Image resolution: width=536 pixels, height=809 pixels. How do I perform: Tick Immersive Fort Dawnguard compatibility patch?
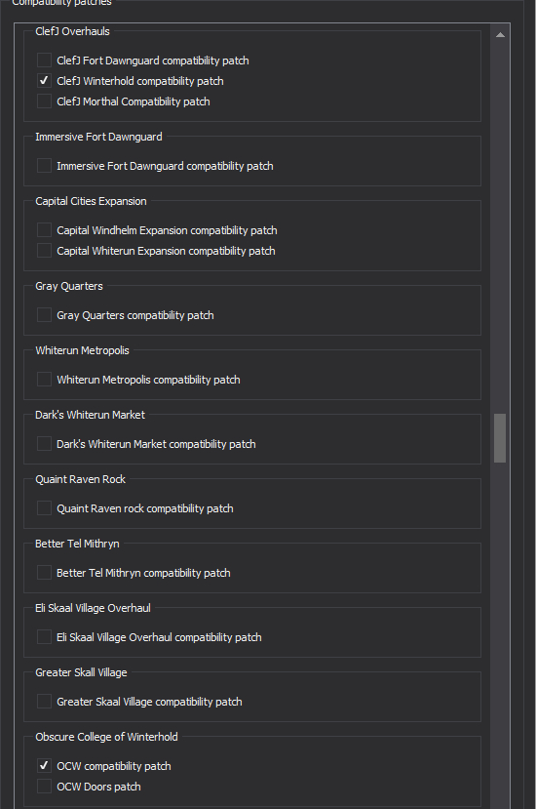pyautogui.click(x=44, y=166)
